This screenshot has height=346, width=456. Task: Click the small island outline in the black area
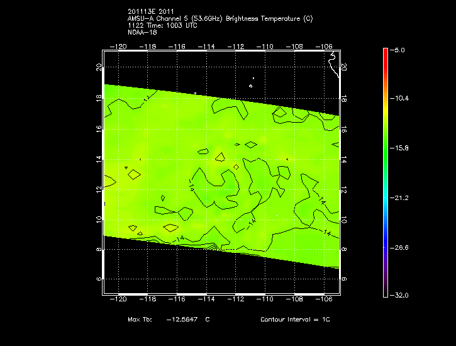pyautogui.click(x=251, y=86)
